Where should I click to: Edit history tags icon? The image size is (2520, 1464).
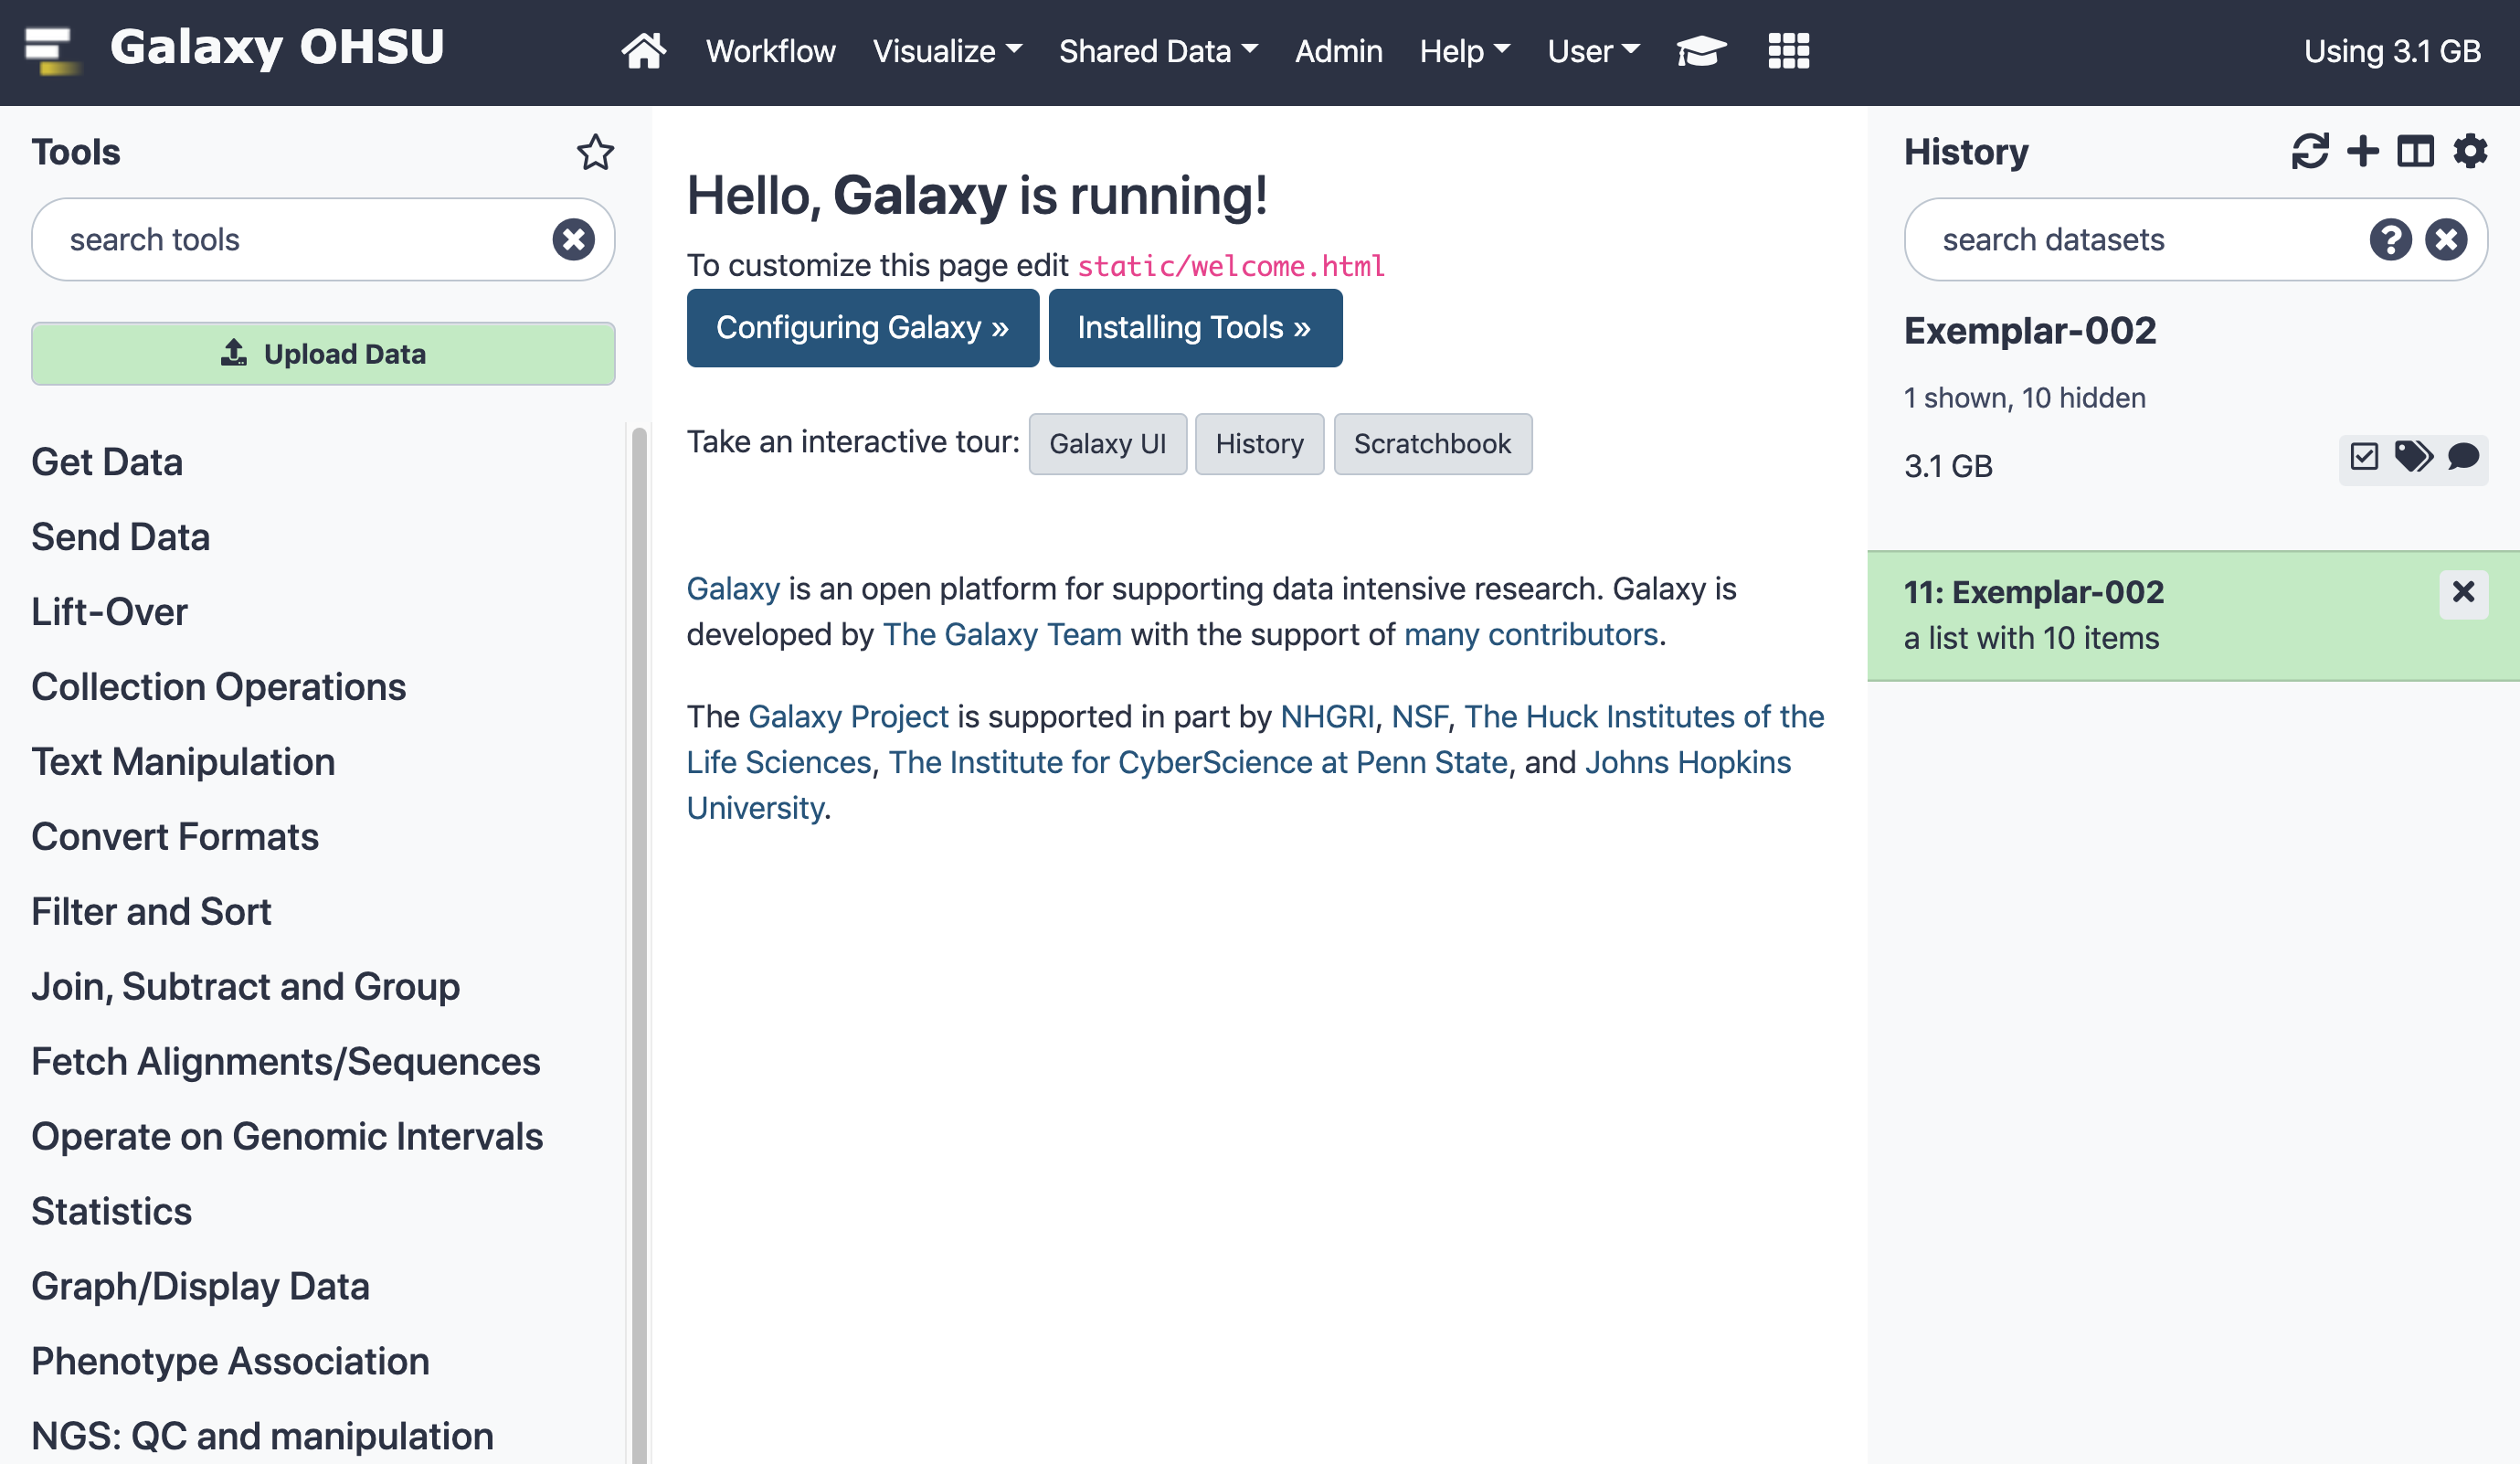[x=2413, y=457]
